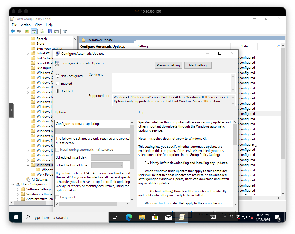Click inside the Comment text box
Screen dimensions: 295x234
(172, 82)
